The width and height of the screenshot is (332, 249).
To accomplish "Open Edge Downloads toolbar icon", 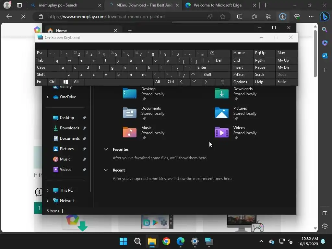I will (282, 17).
